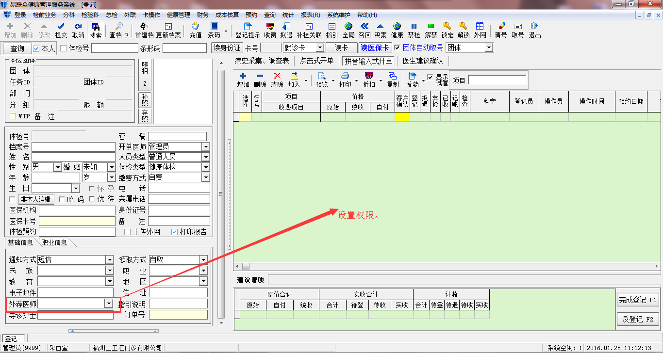Open the 财务 menu
The width and height of the screenshot is (663, 353).
tap(203, 15)
